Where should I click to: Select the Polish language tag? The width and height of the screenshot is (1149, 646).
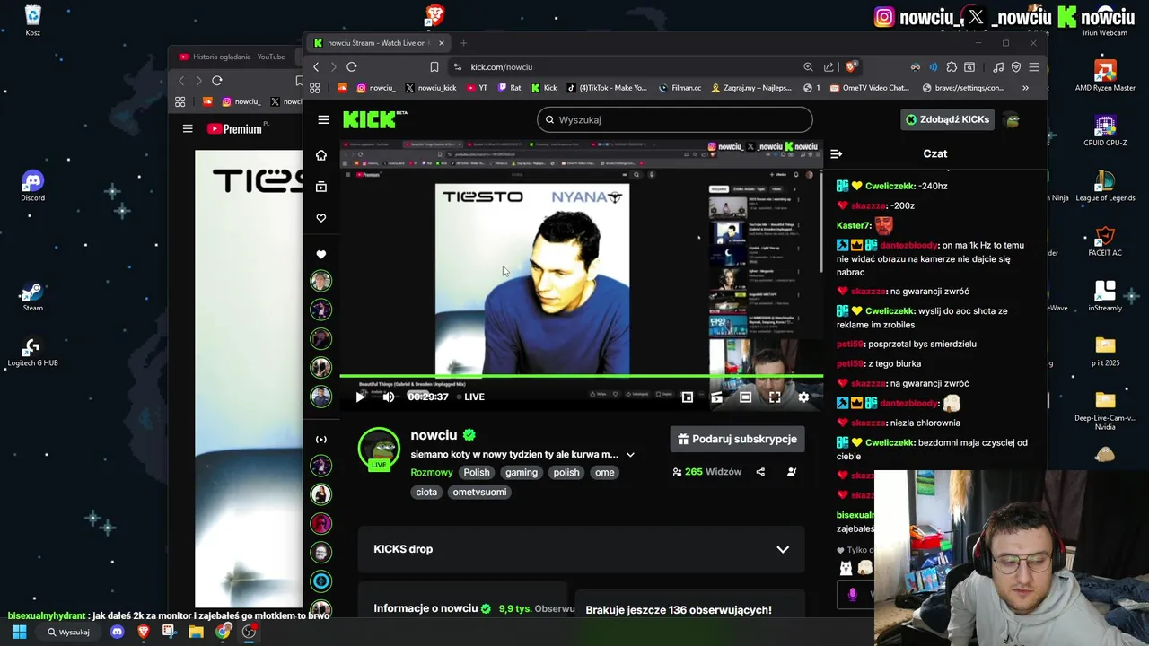point(477,473)
